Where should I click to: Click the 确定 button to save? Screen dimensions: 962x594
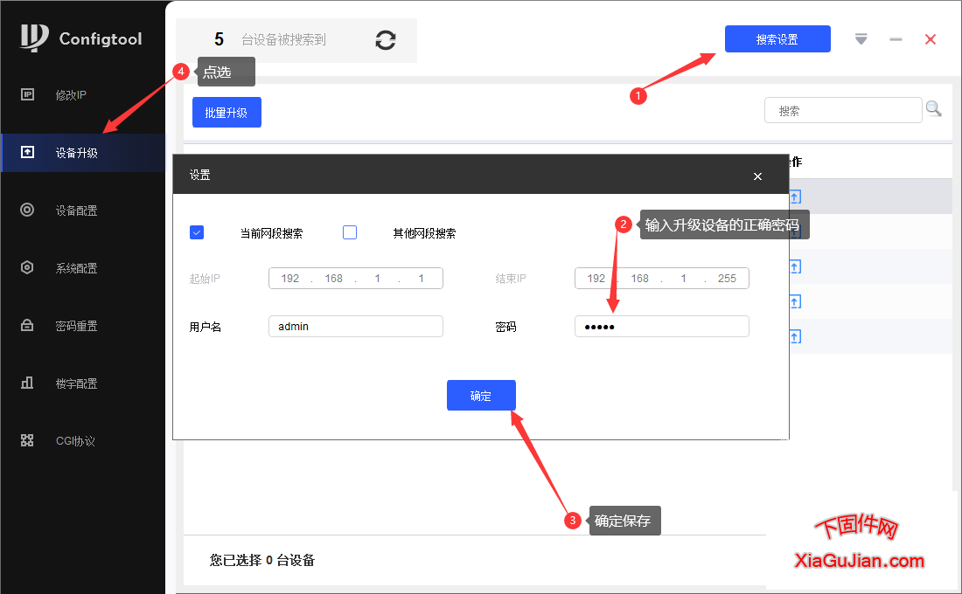coord(481,395)
